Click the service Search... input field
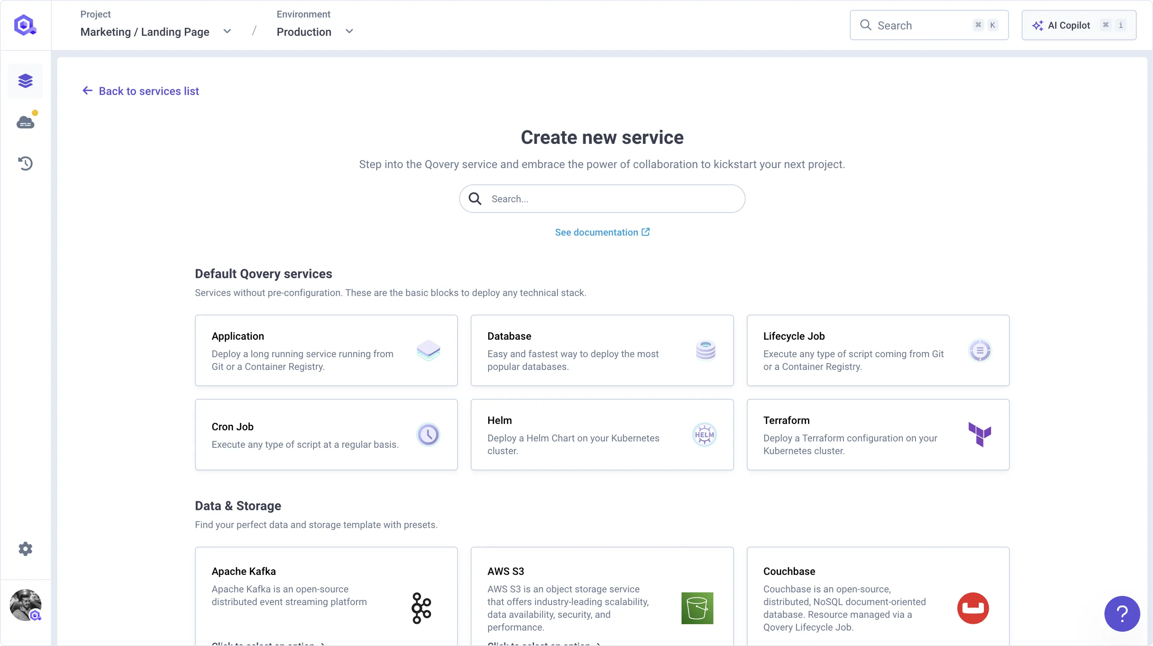 [602, 199]
